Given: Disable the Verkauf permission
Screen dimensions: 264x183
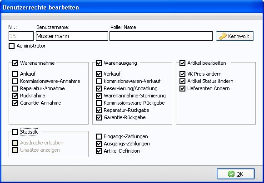Looking at the screenshot, I should click(x=99, y=74).
